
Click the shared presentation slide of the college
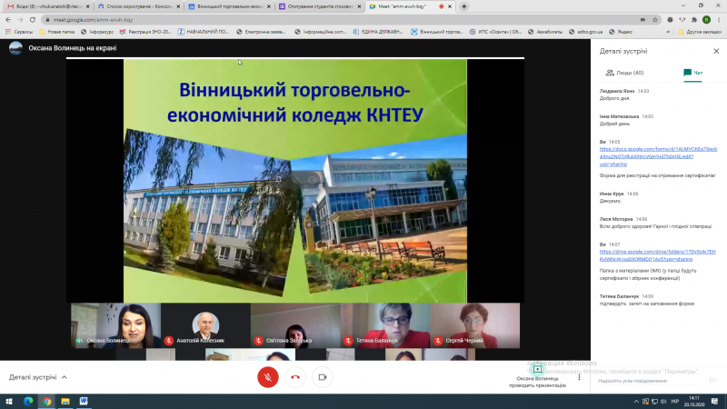(294, 181)
